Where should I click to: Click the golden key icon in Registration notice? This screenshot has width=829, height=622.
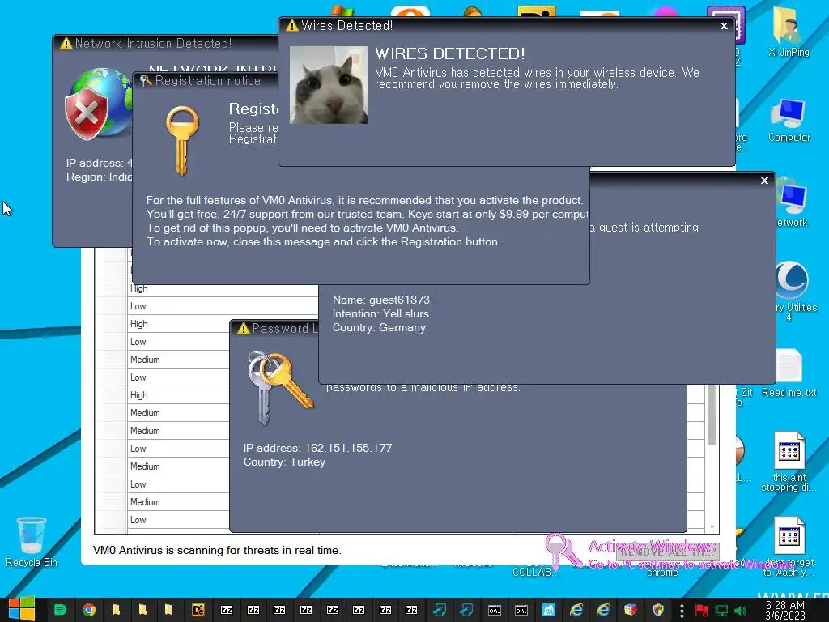click(x=182, y=139)
